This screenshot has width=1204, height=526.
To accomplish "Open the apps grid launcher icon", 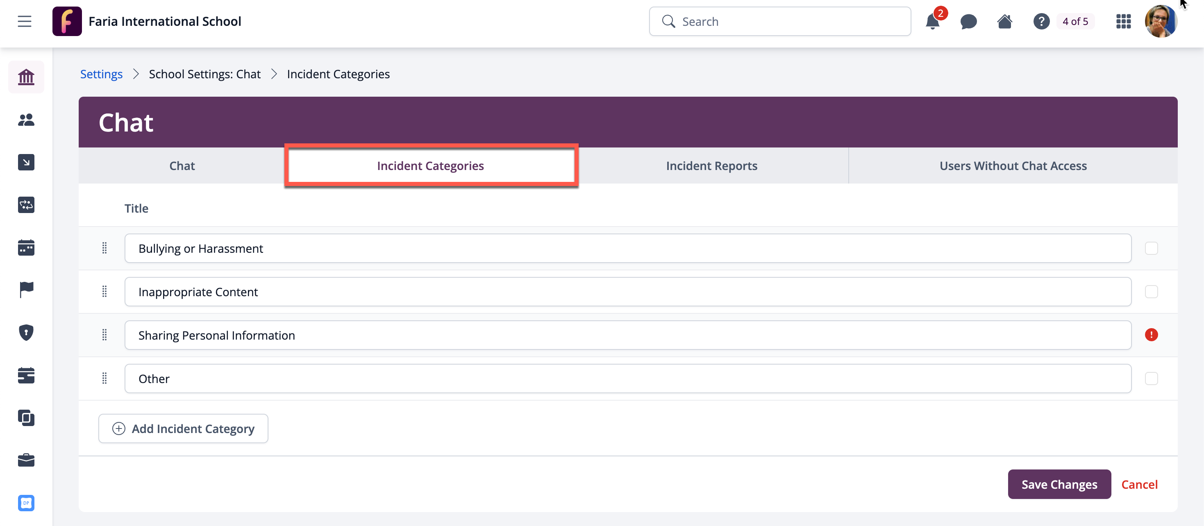I will click(x=1123, y=22).
